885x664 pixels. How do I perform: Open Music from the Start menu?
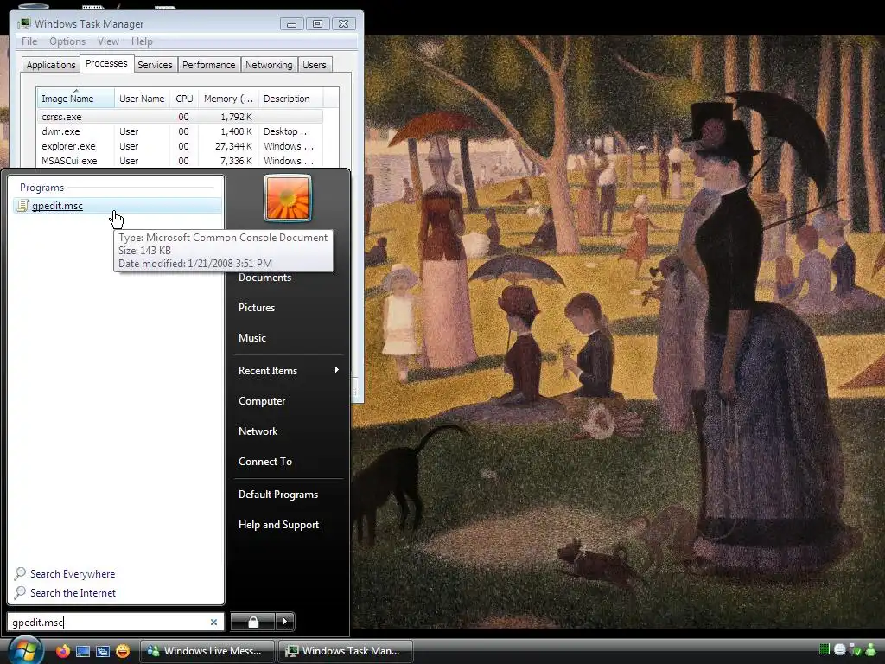click(251, 338)
